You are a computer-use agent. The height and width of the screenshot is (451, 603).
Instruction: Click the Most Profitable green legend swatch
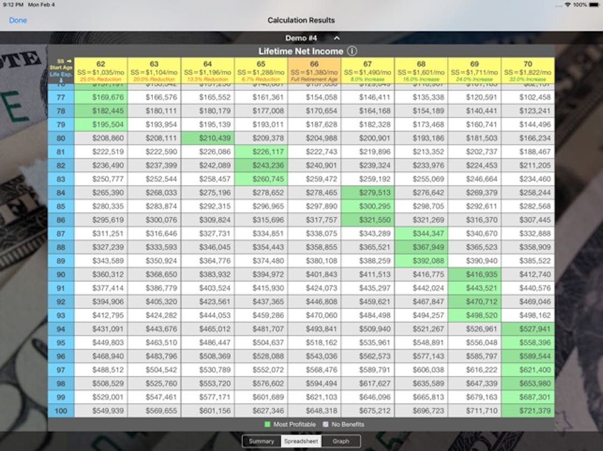[x=266, y=424]
